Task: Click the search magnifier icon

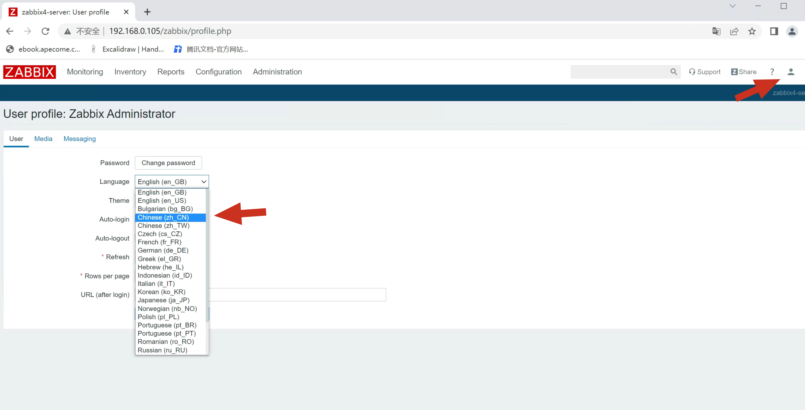Action: coord(673,72)
